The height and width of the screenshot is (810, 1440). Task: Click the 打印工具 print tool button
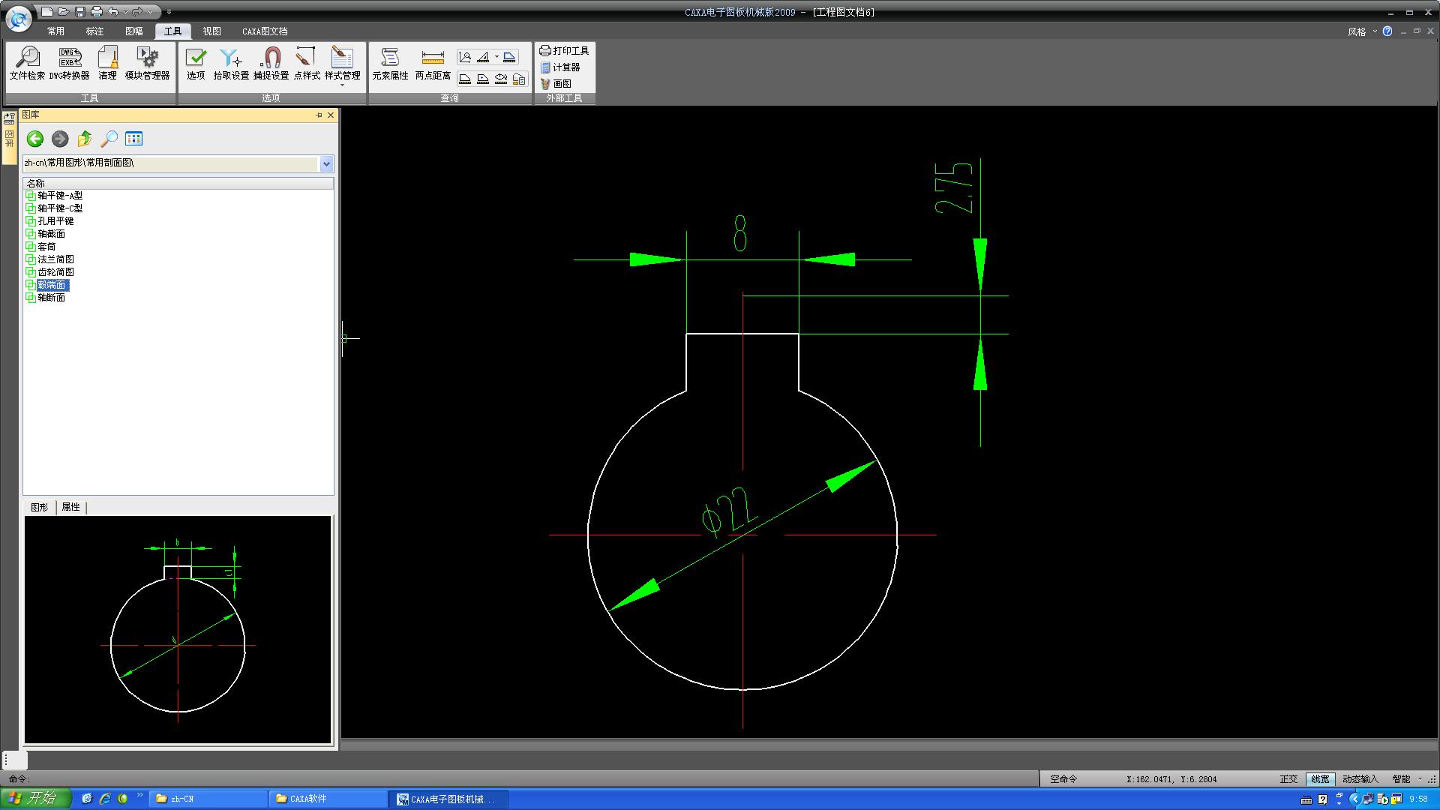tap(564, 50)
